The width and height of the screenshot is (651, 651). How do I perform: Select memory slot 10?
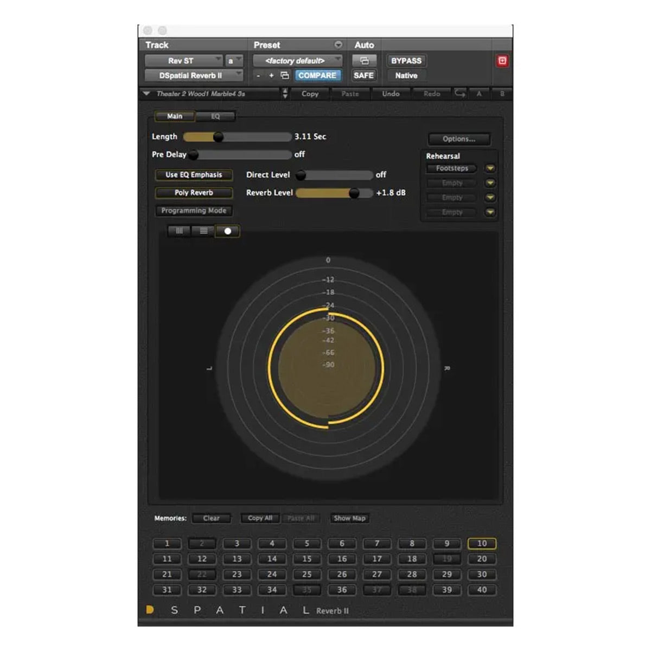(482, 543)
